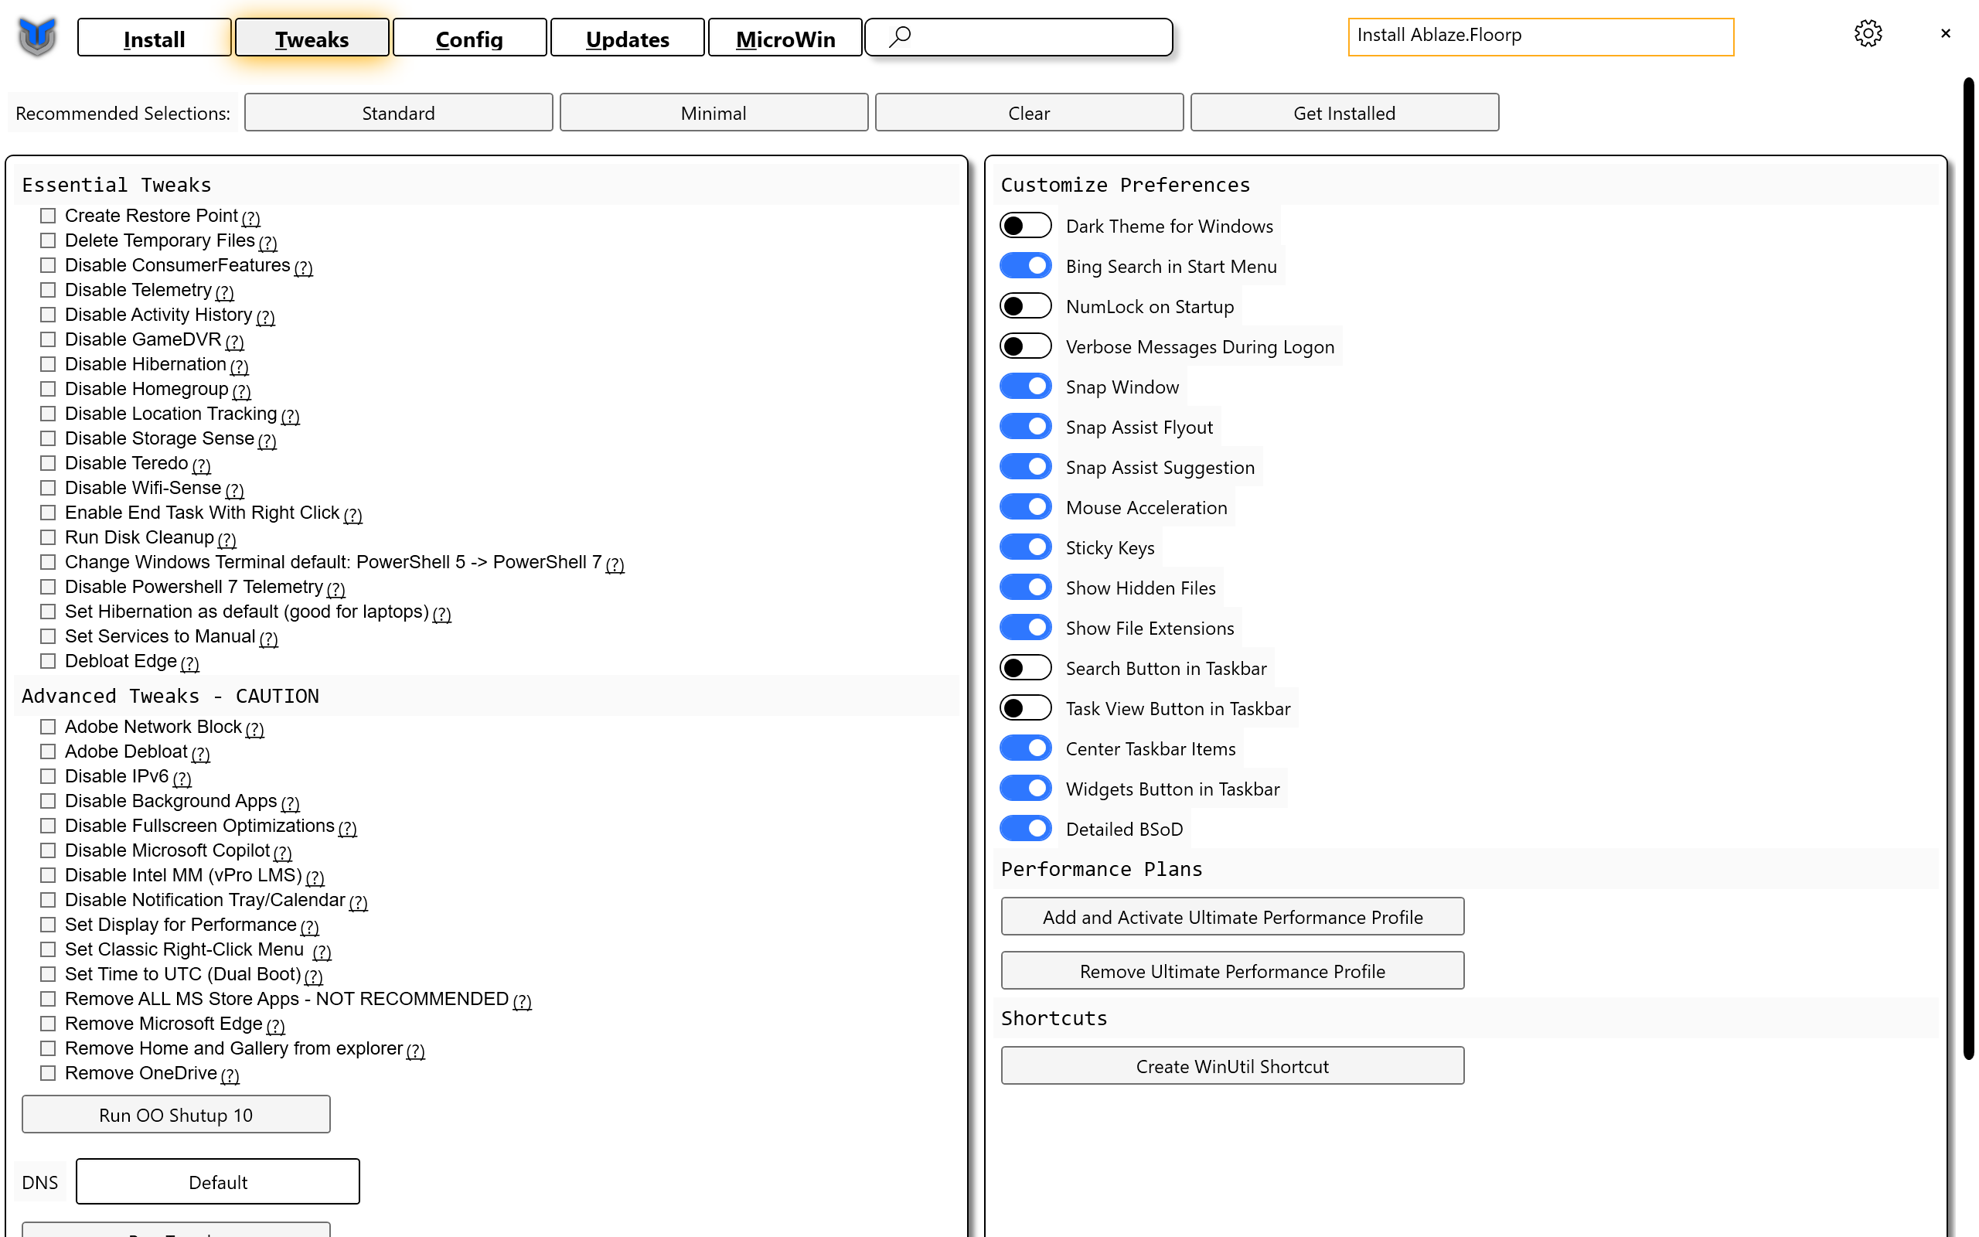Click Create WinUtil Shortcut button

click(1231, 1066)
